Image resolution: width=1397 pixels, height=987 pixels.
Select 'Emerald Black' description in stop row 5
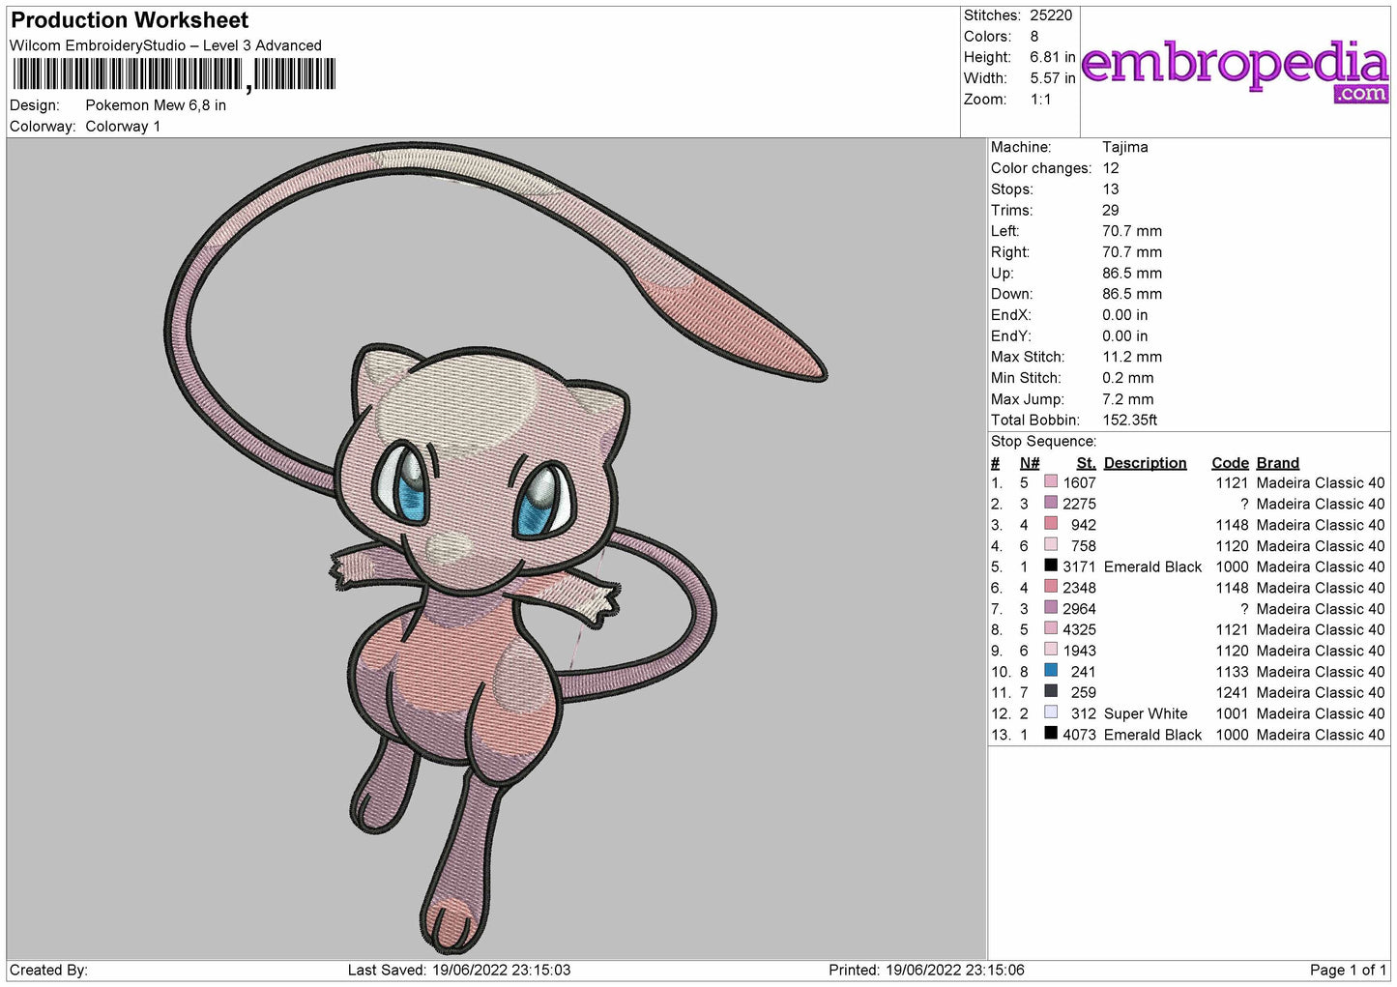(1152, 567)
